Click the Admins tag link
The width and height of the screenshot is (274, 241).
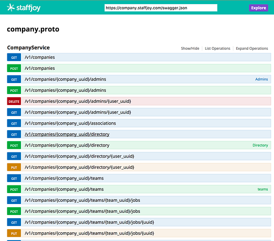(261, 79)
